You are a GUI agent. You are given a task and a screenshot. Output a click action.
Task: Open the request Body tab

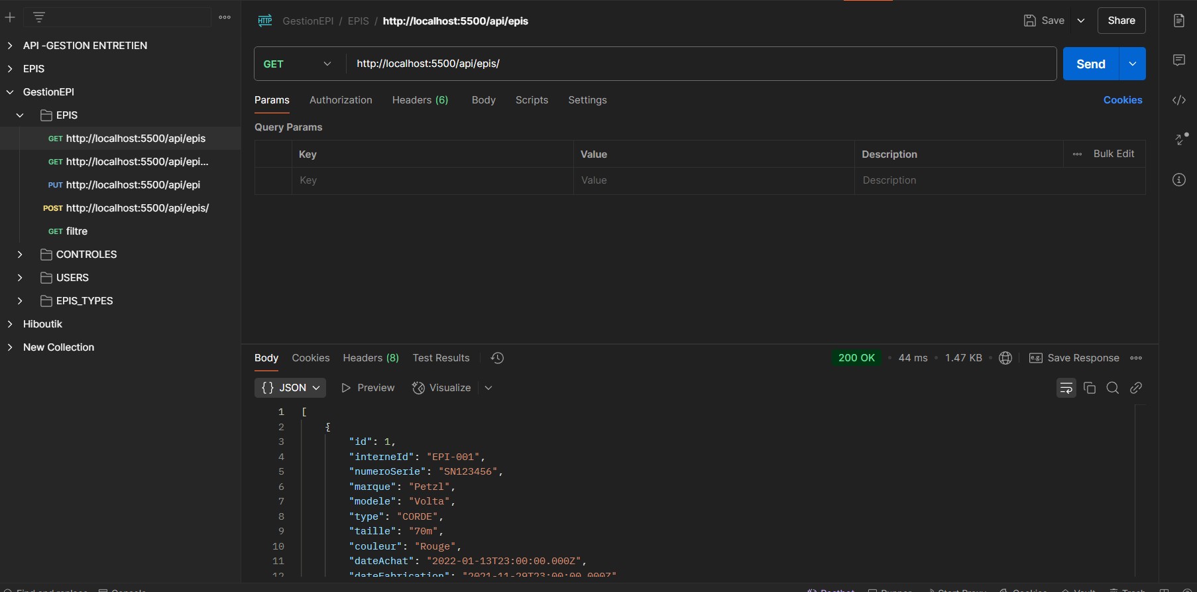pos(484,100)
